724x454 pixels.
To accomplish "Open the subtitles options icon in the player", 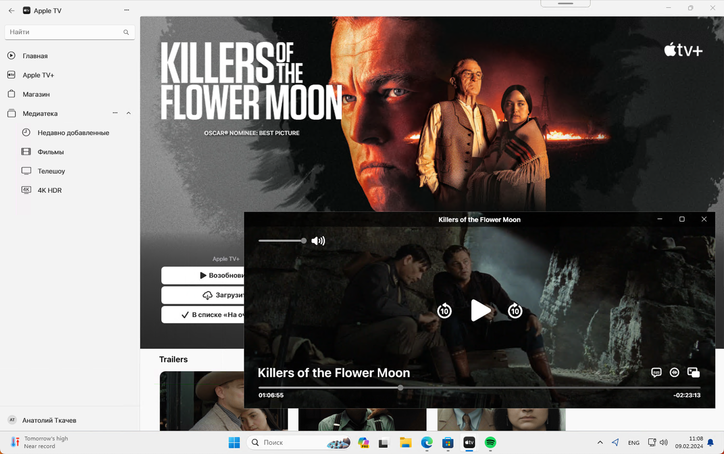I will click(x=656, y=373).
